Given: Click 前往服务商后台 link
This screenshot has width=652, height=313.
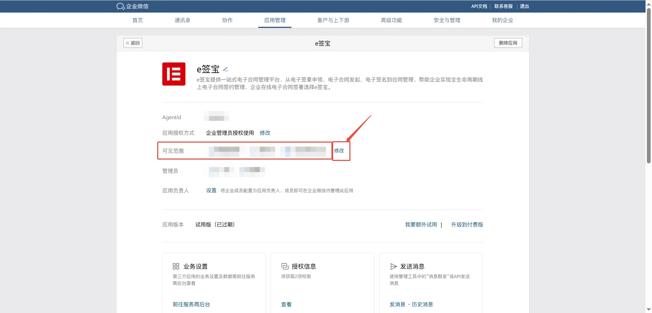Looking at the screenshot, I should pos(191,304).
